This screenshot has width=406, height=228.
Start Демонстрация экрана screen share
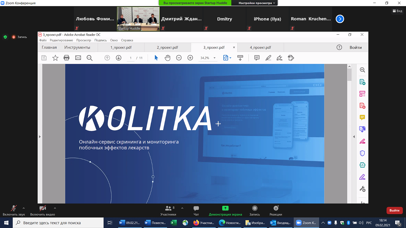225,210
